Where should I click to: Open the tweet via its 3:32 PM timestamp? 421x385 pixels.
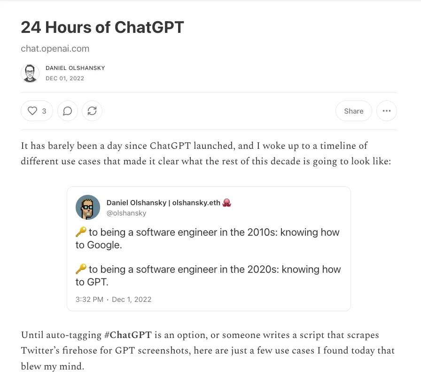coord(89,299)
